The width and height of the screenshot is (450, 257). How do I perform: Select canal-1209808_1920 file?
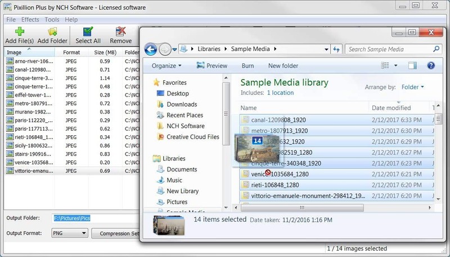pyautogui.click(x=336, y=120)
